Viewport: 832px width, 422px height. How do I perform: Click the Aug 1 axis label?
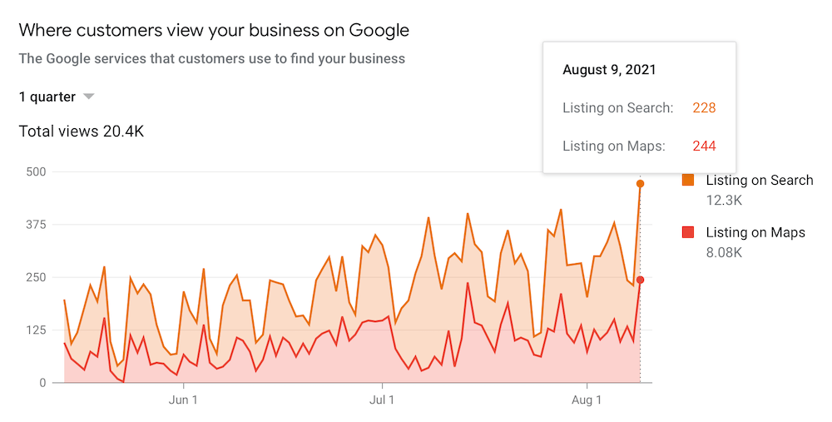pos(587,400)
